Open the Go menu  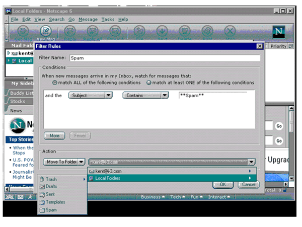click(71, 20)
